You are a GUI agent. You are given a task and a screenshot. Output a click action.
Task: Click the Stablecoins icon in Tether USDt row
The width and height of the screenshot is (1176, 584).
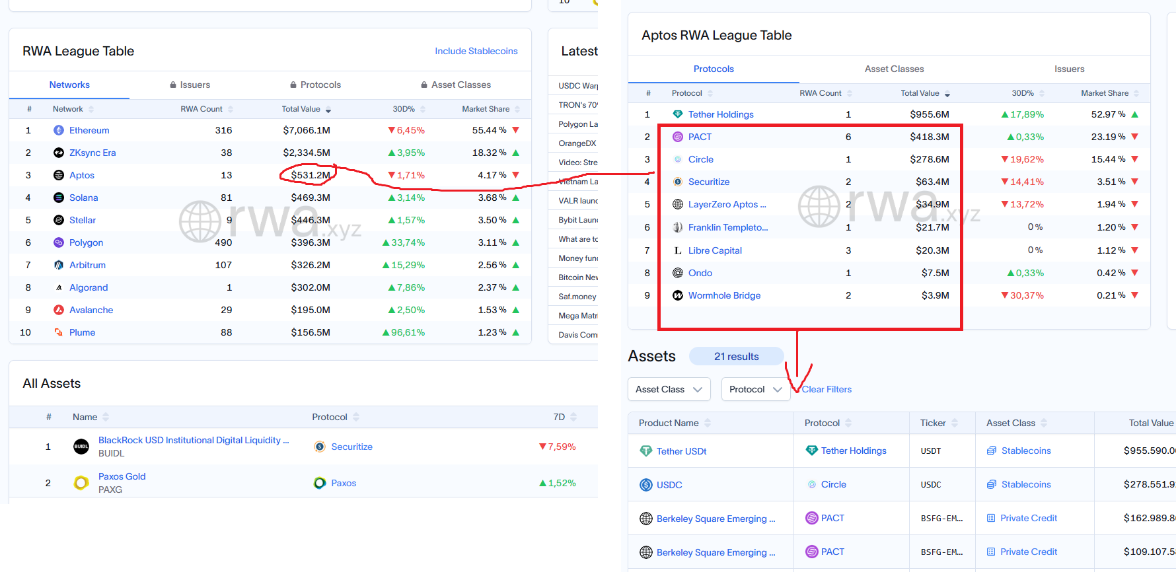click(x=992, y=451)
